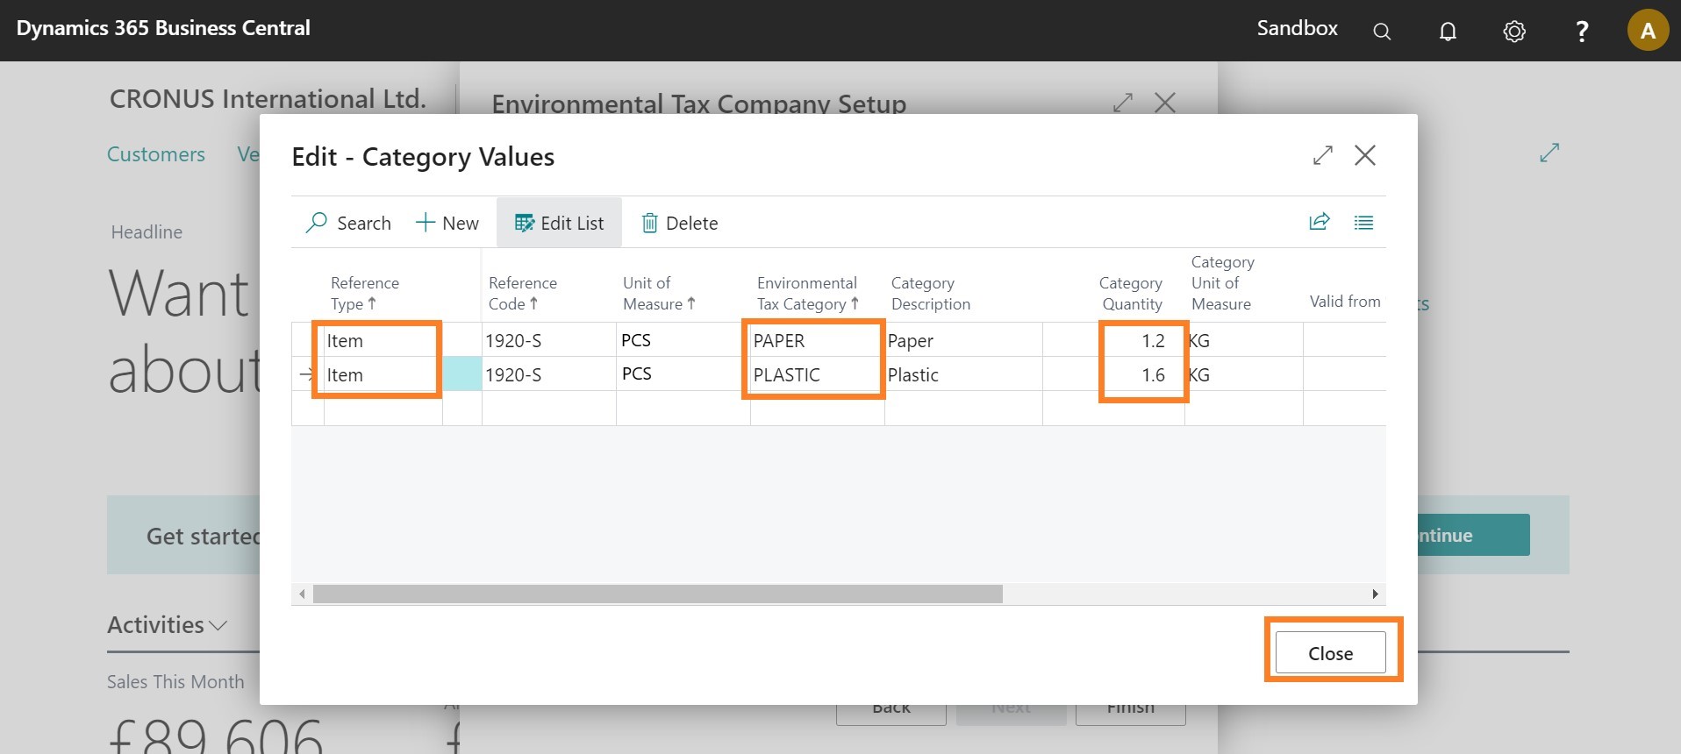Open the notifications bell
Viewport: 1681px width, 754px height.
(1448, 32)
